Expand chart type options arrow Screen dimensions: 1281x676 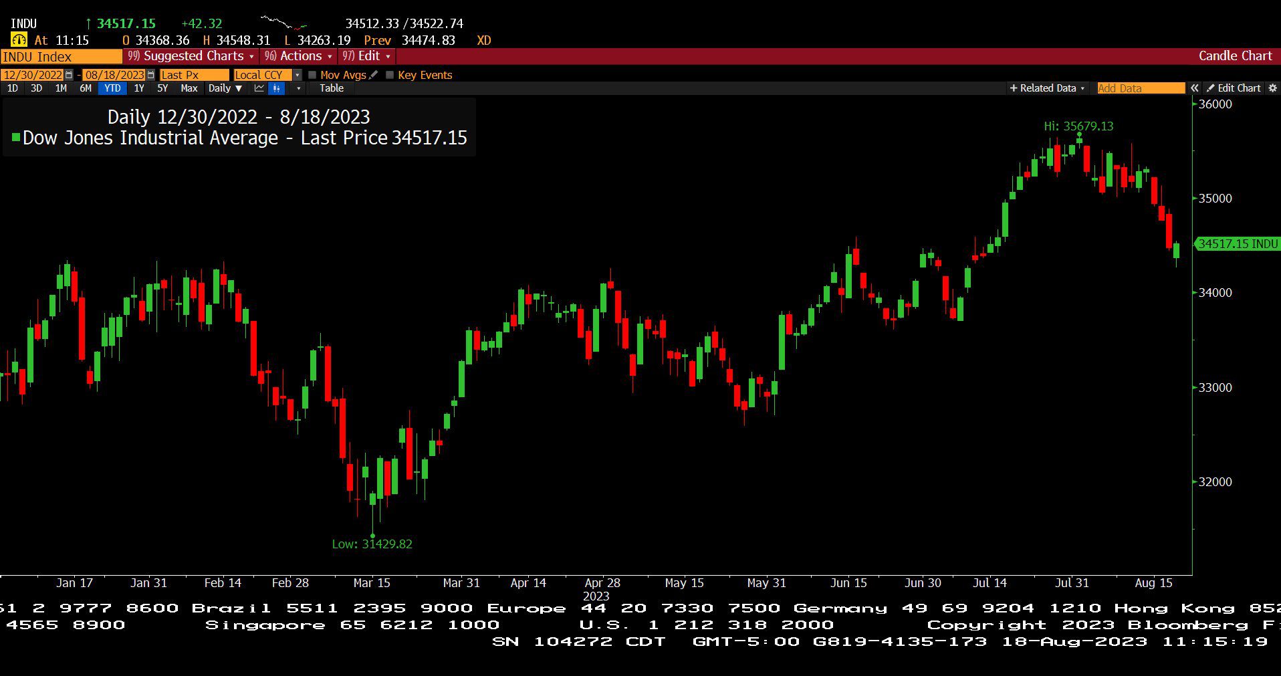(298, 88)
